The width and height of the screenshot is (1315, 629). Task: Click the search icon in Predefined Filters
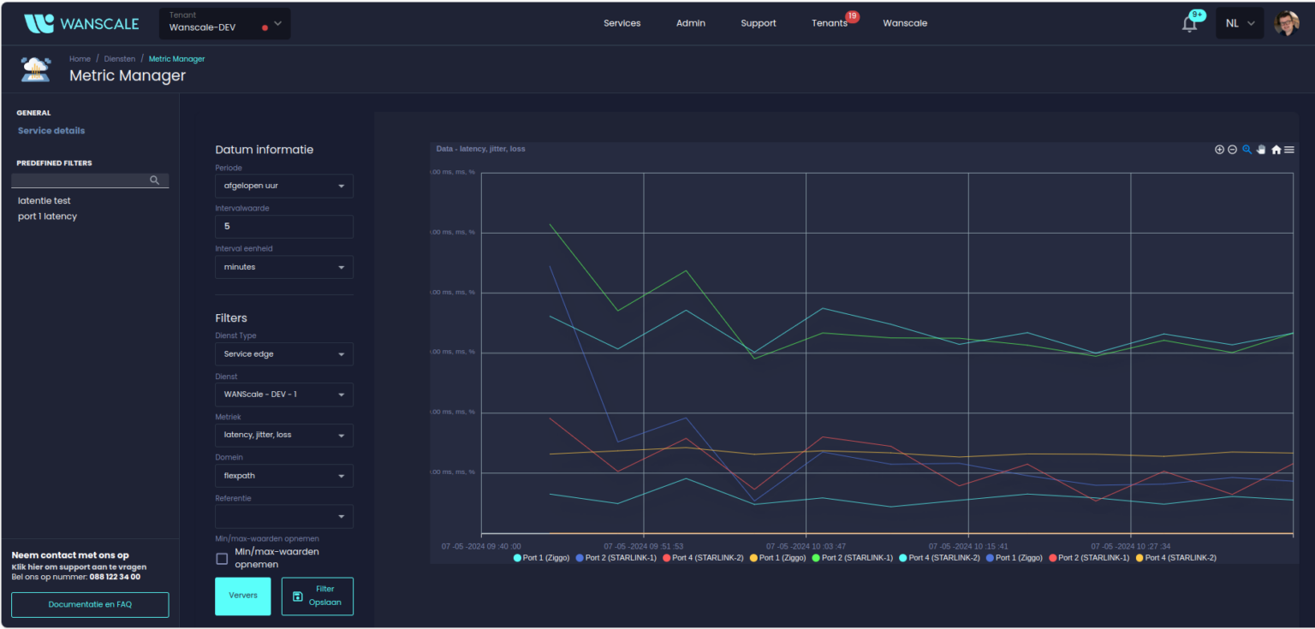[155, 181]
